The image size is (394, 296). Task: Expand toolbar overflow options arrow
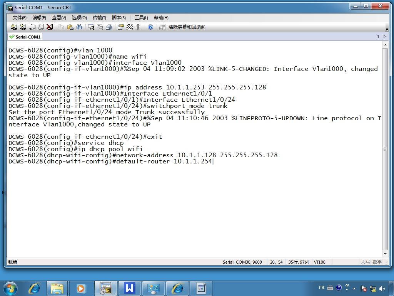pyautogui.click(x=387, y=29)
